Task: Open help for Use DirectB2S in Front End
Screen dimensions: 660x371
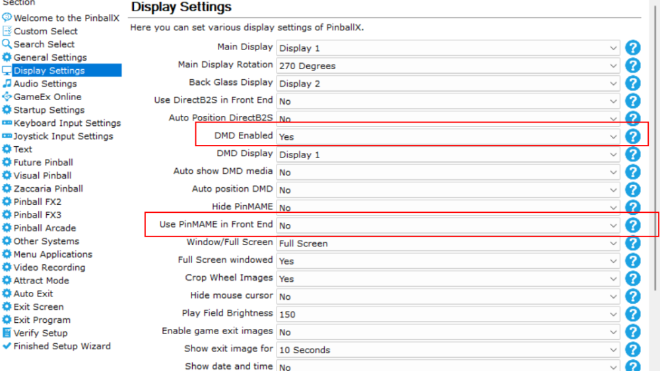Action: (x=633, y=101)
